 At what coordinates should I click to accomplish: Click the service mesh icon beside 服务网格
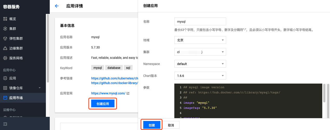coord(5,58)
